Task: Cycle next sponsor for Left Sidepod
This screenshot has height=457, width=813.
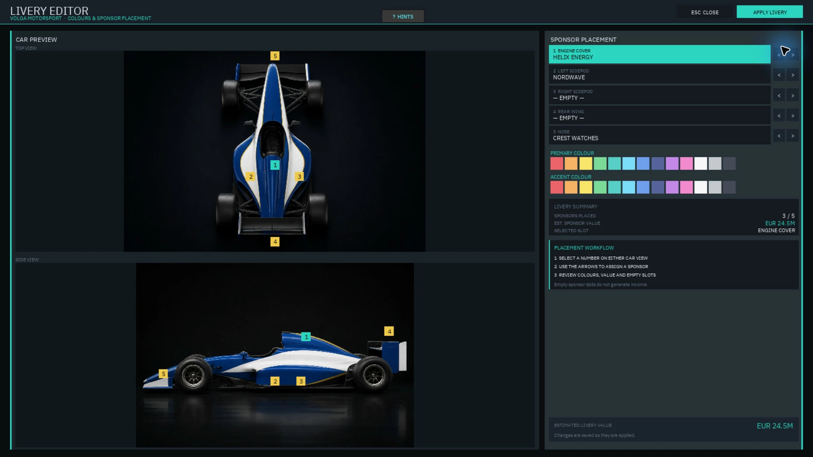Action: point(793,75)
